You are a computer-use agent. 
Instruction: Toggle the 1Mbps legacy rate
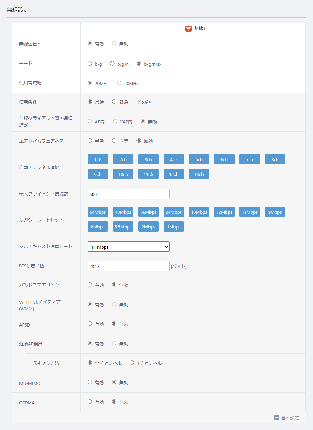[174, 227]
